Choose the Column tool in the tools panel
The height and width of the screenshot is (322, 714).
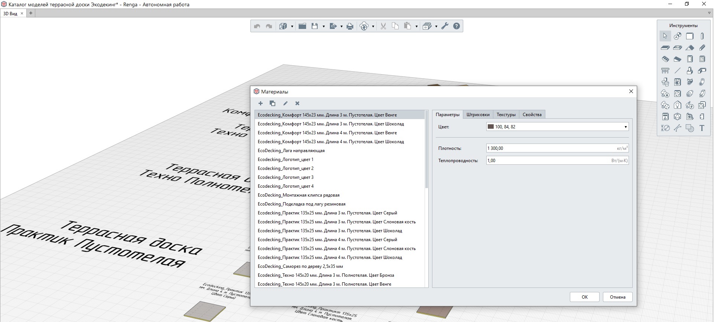coord(702,36)
